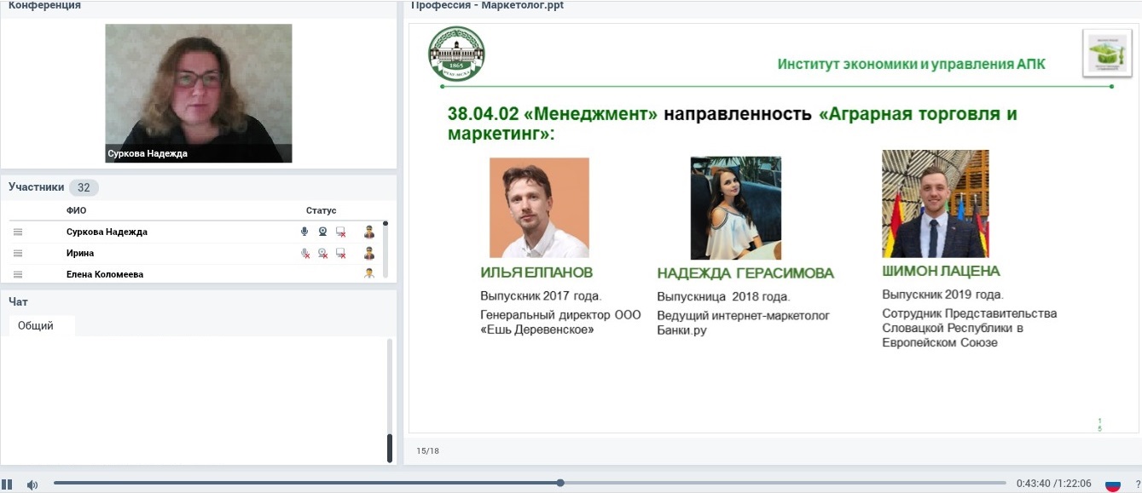Click screen sharing icon for Суркова Надежда
The height and width of the screenshot is (493, 1142).
(x=340, y=232)
